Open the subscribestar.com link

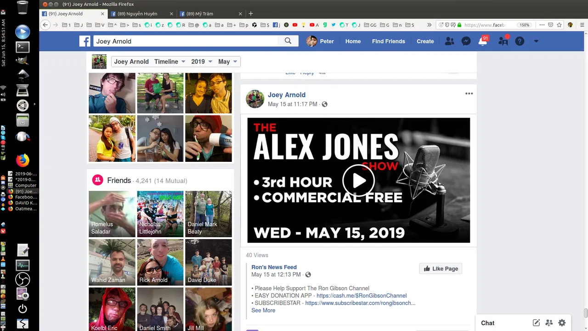pyautogui.click(x=360, y=303)
